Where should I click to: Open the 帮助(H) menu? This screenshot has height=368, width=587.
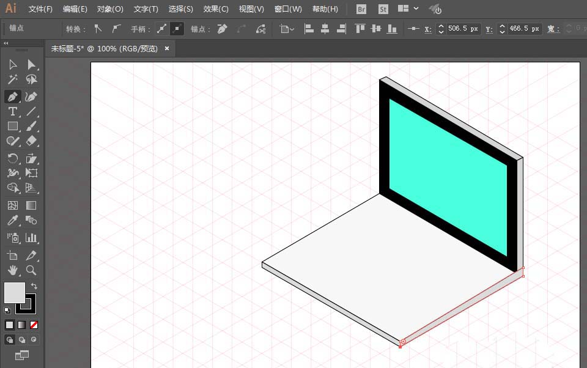(325, 9)
